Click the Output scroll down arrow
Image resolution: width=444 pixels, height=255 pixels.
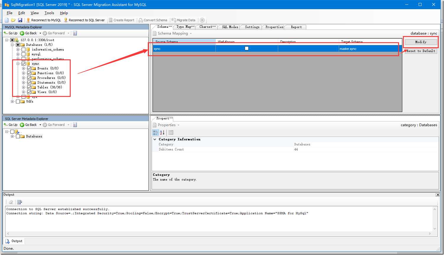435,228
